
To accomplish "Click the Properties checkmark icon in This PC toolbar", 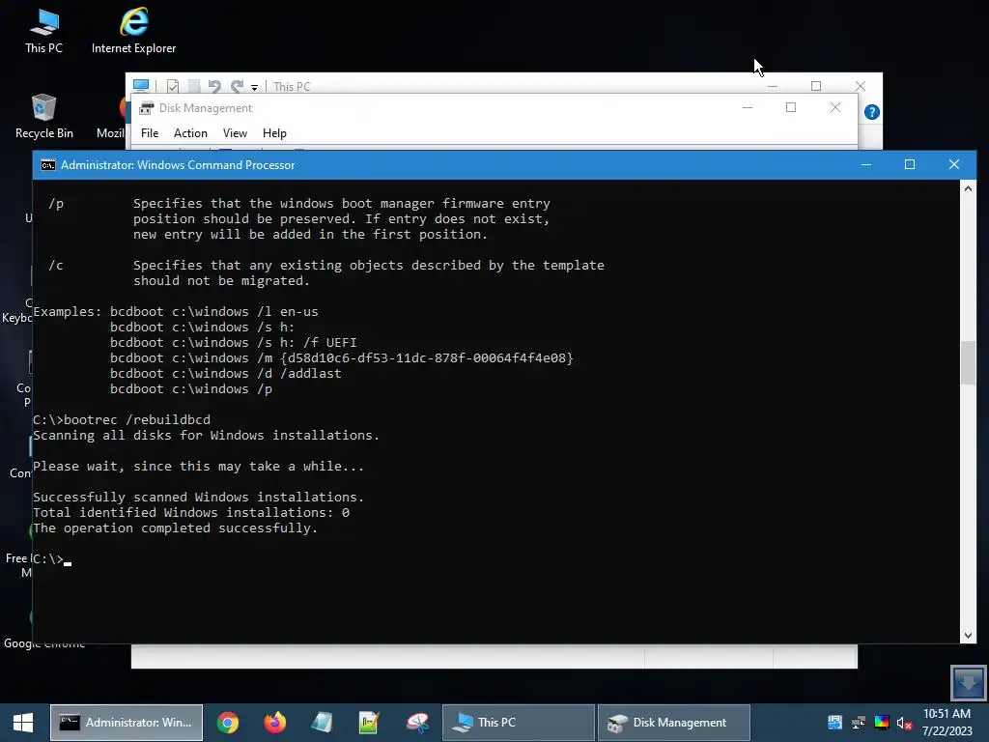I will click(x=172, y=86).
